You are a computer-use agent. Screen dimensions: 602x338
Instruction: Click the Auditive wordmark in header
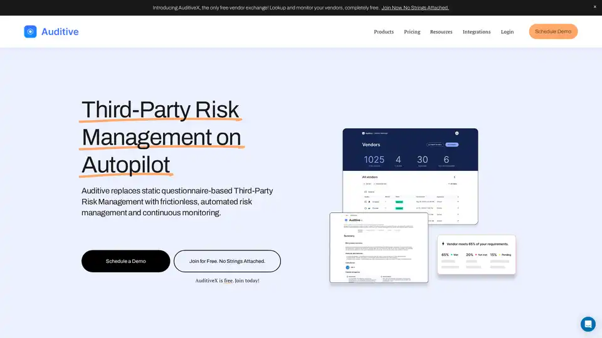tap(60, 31)
